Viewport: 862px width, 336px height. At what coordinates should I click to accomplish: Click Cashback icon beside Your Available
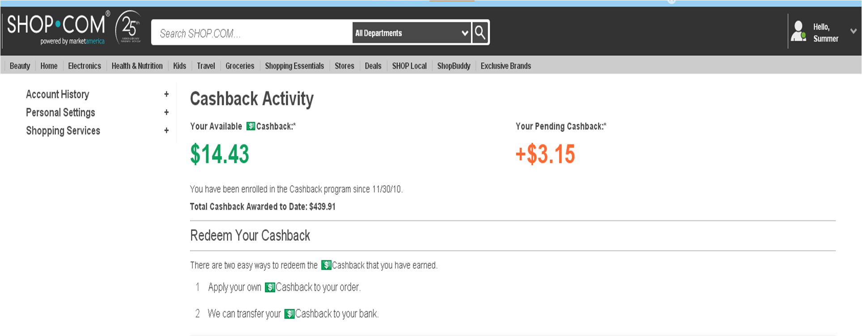coord(251,126)
